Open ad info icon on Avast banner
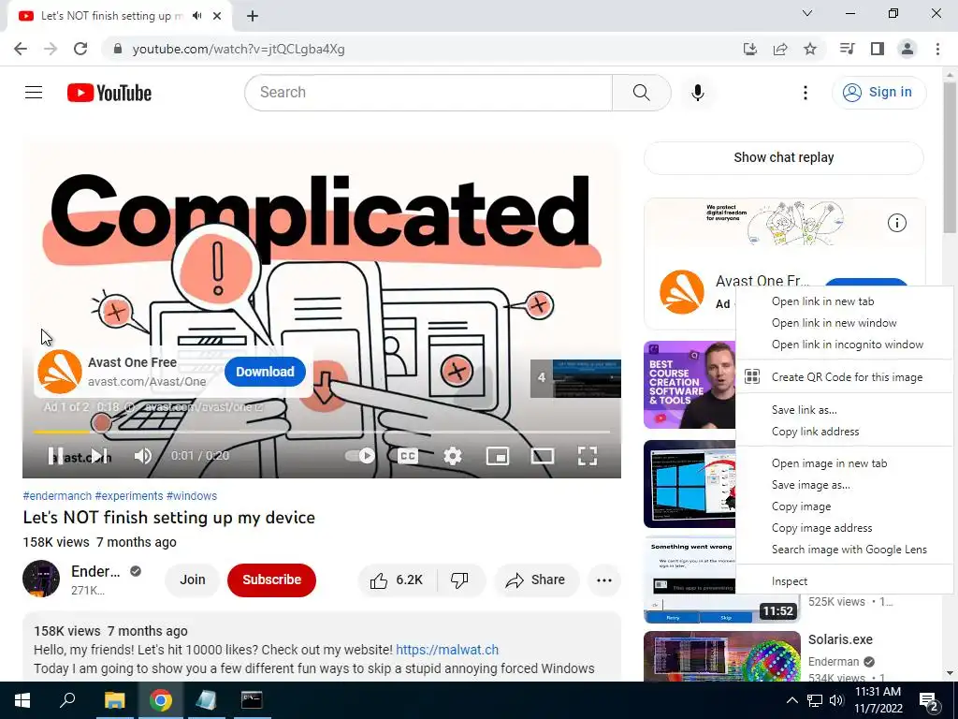958x719 pixels. (x=896, y=223)
